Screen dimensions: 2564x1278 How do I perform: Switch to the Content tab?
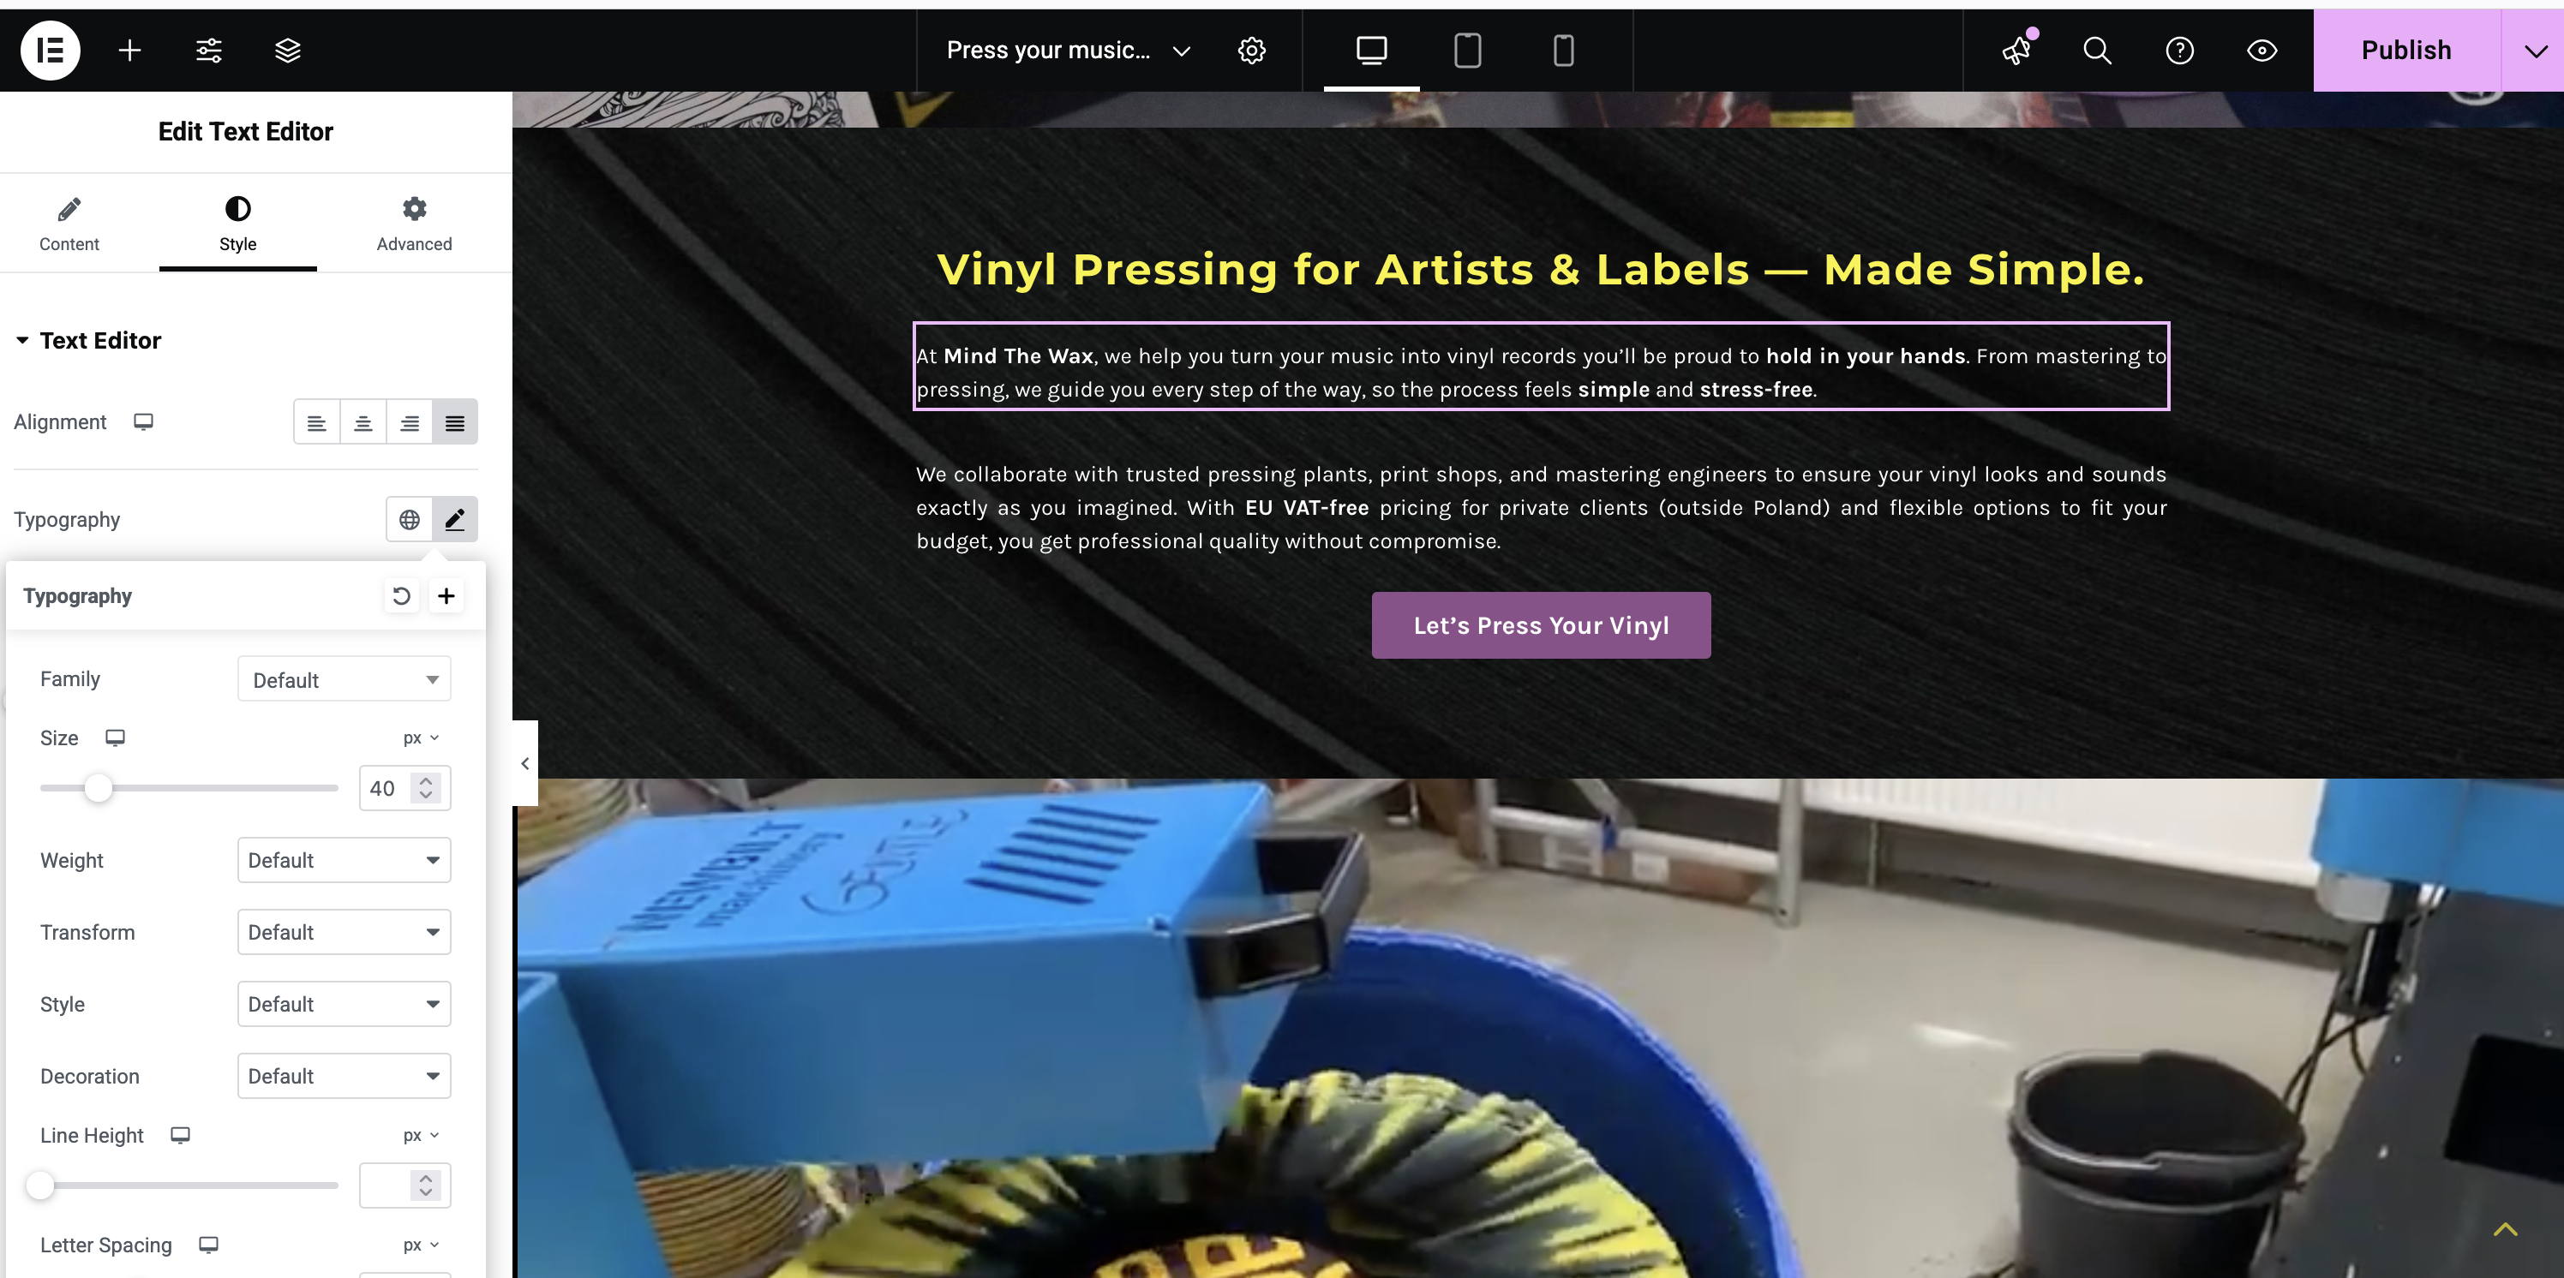[69, 224]
